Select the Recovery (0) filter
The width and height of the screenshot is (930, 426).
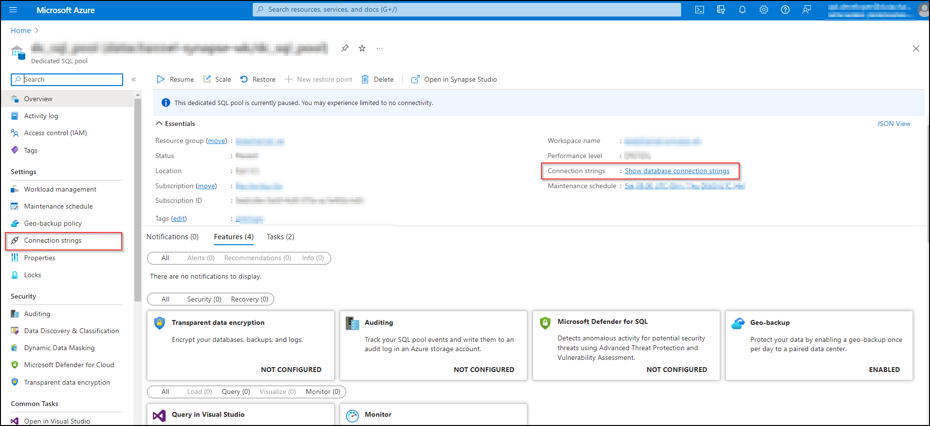click(x=250, y=299)
